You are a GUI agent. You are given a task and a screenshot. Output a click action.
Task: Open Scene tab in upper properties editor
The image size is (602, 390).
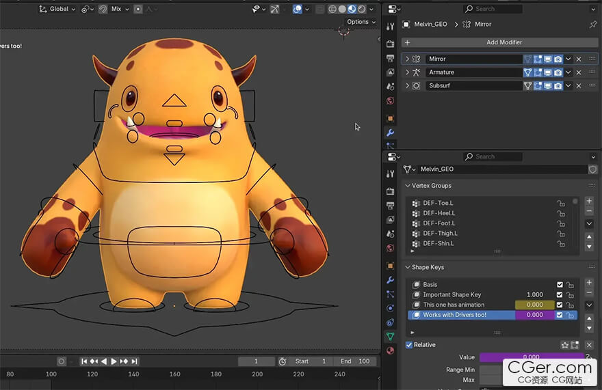point(390,87)
